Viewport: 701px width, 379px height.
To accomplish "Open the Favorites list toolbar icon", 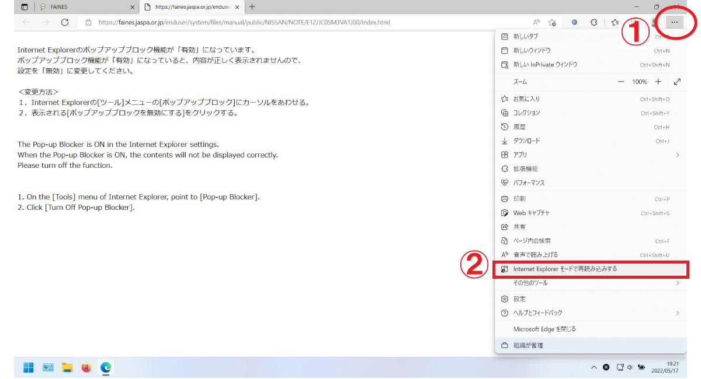I will [x=615, y=22].
